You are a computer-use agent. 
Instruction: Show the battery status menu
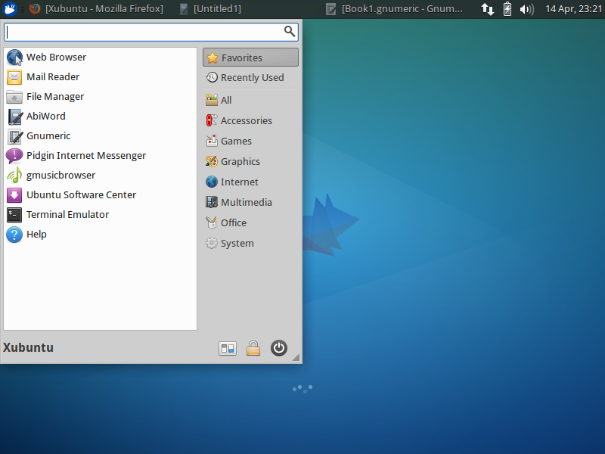coord(507,9)
